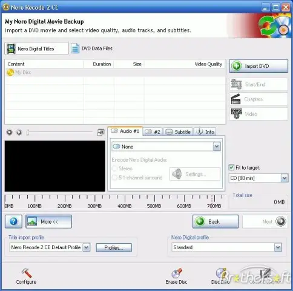
Task: Open Configure hammer icon
Action: point(26,273)
